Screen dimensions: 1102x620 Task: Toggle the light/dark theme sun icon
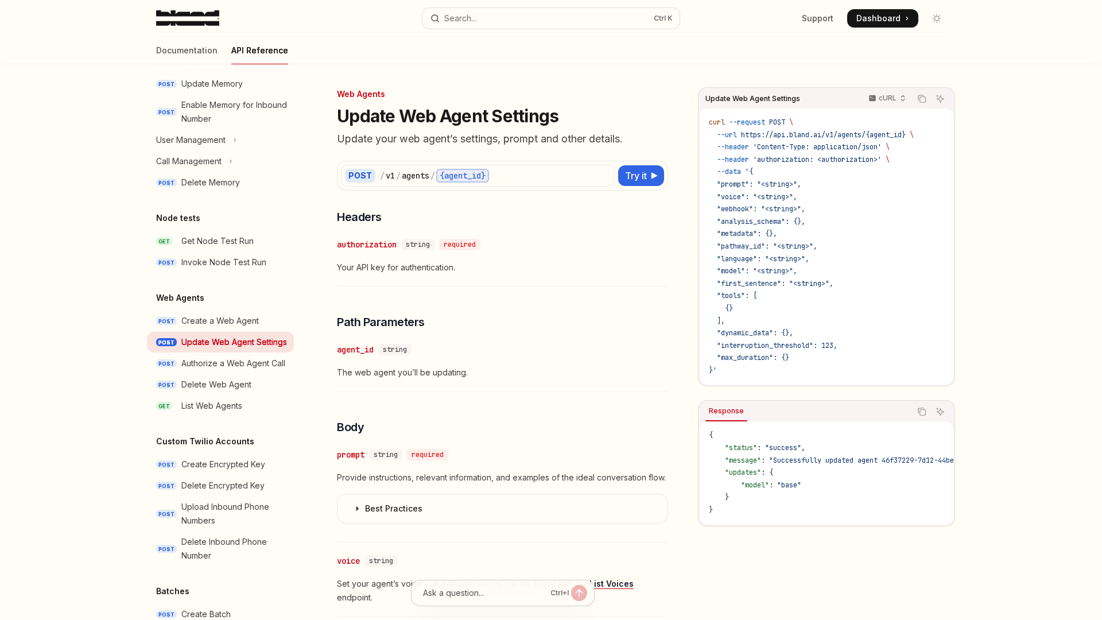click(x=937, y=18)
